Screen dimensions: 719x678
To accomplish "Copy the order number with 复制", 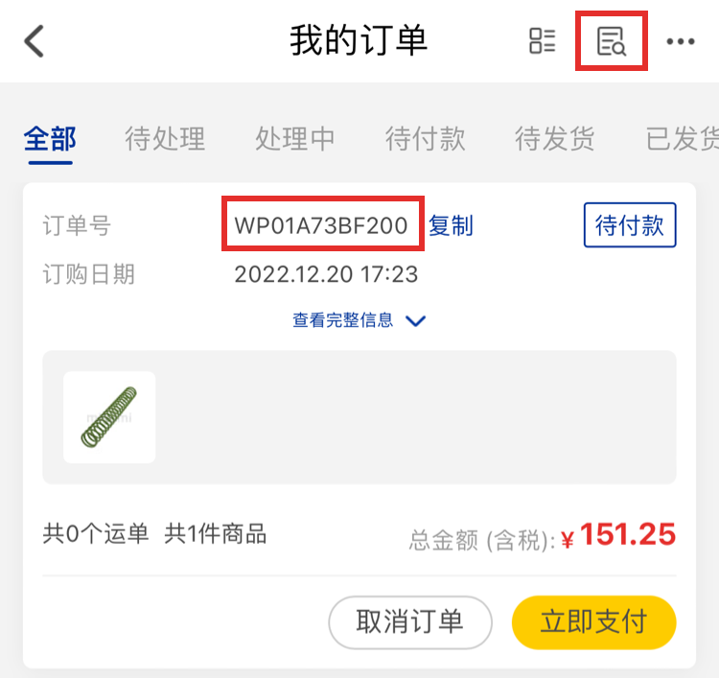I will coord(451,225).
